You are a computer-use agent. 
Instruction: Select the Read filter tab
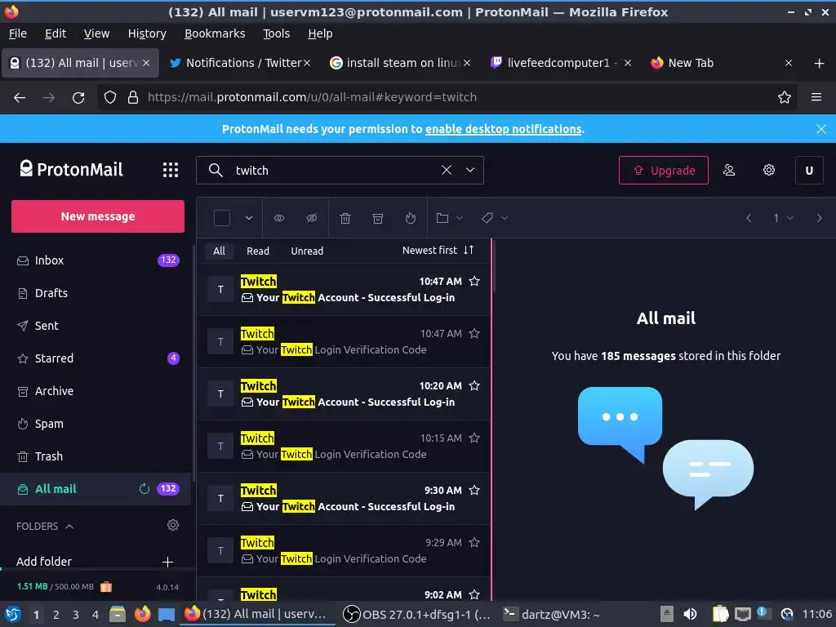tap(257, 251)
